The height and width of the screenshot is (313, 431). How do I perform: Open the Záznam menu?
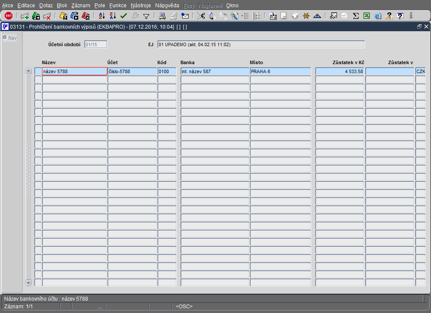pos(81,6)
